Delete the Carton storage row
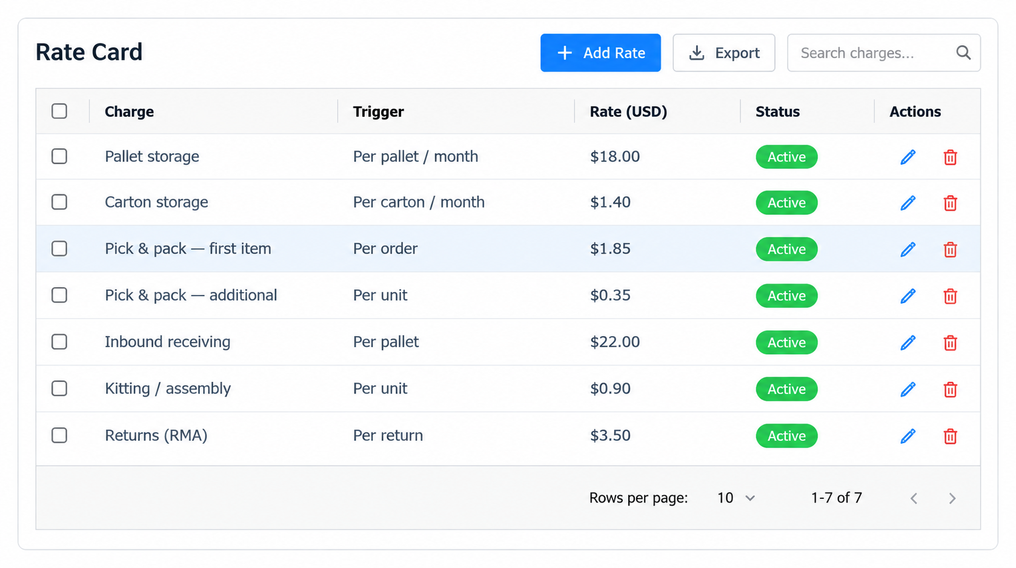This screenshot has height=568, width=1016. tap(950, 203)
